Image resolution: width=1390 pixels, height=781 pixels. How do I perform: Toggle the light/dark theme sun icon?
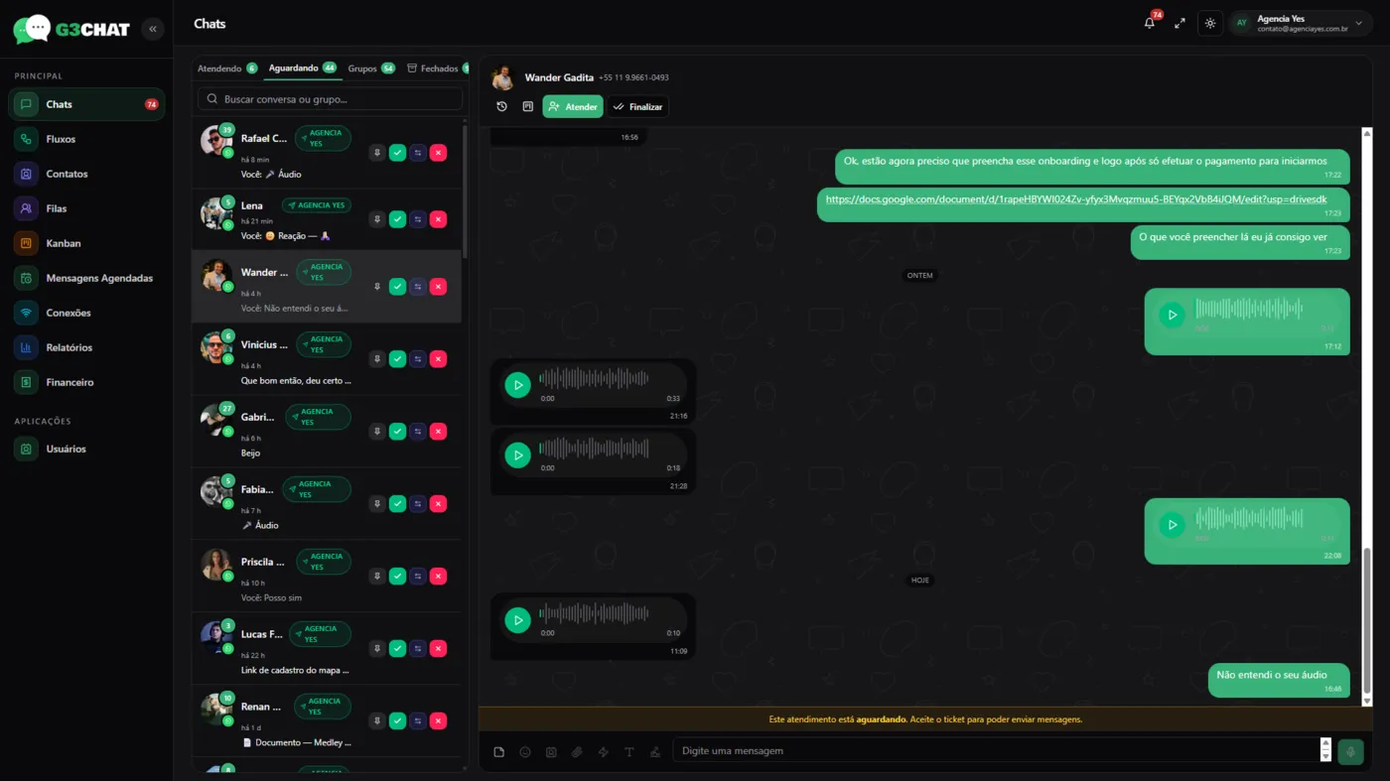(1210, 23)
